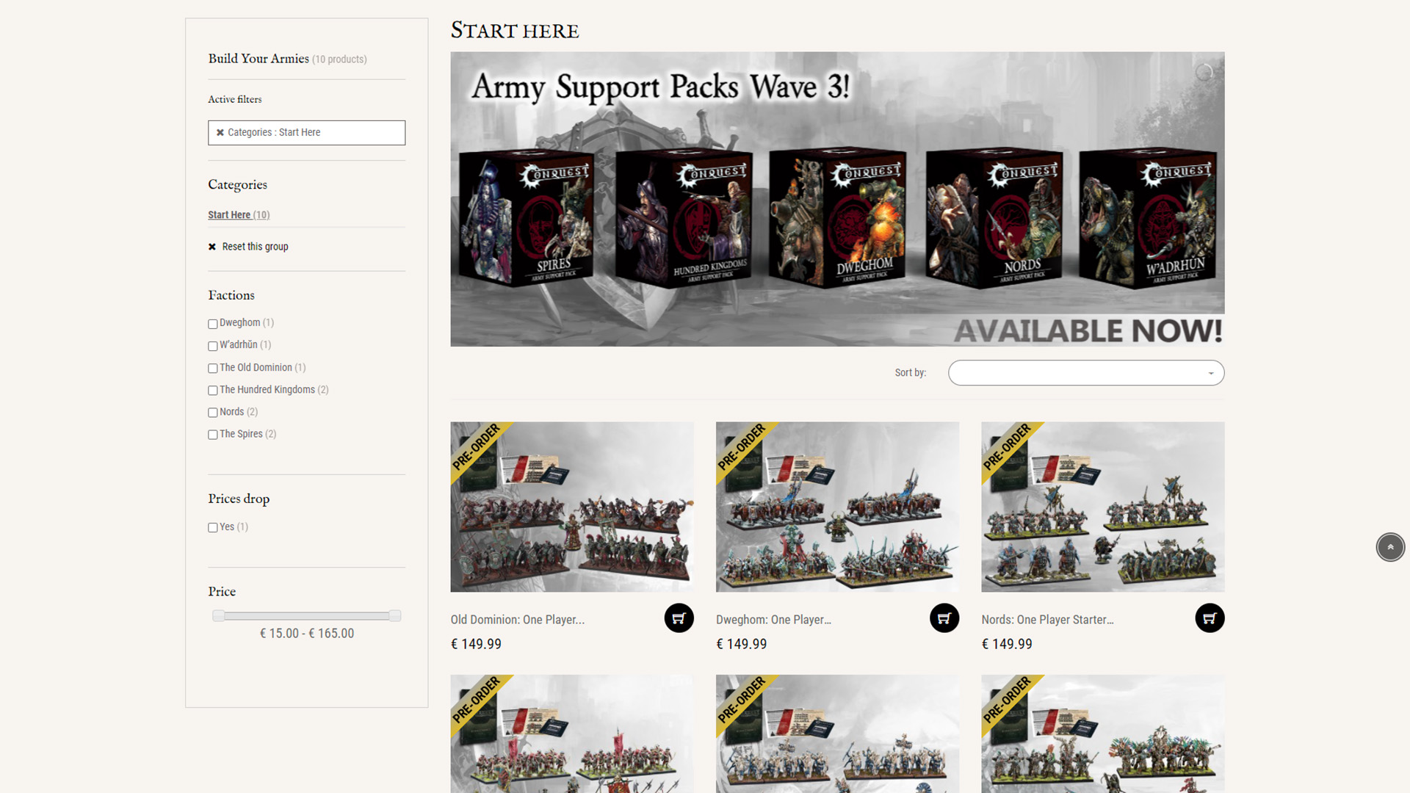This screenshot has height=793, width=1410.
Task: Click the X beside Reset this group
Action: pyautogui.click(x=212, y=247)
